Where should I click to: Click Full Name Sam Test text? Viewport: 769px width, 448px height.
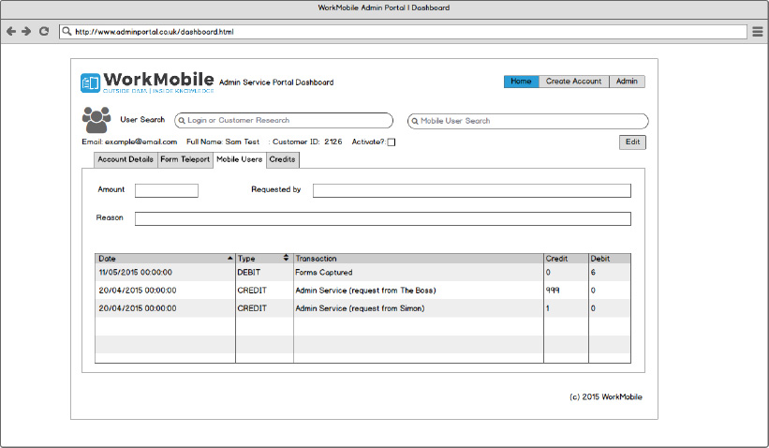pyautogui.click(x=223, y=142)
